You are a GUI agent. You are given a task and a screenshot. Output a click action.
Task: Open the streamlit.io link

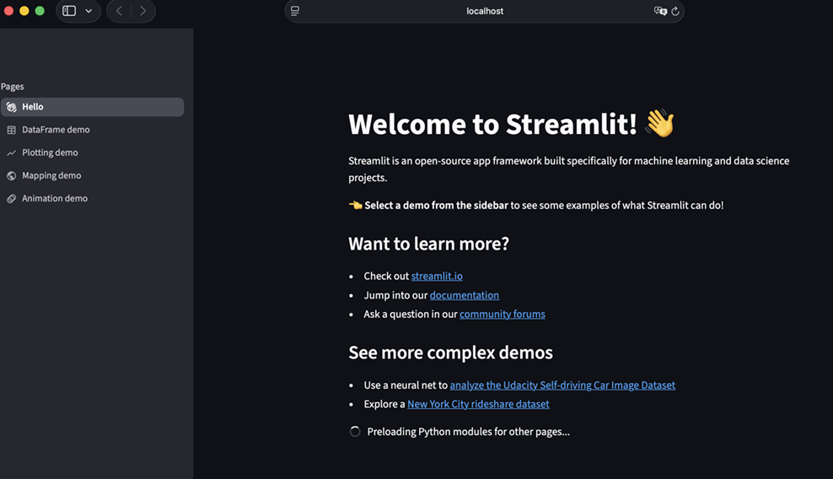point(437,276)
